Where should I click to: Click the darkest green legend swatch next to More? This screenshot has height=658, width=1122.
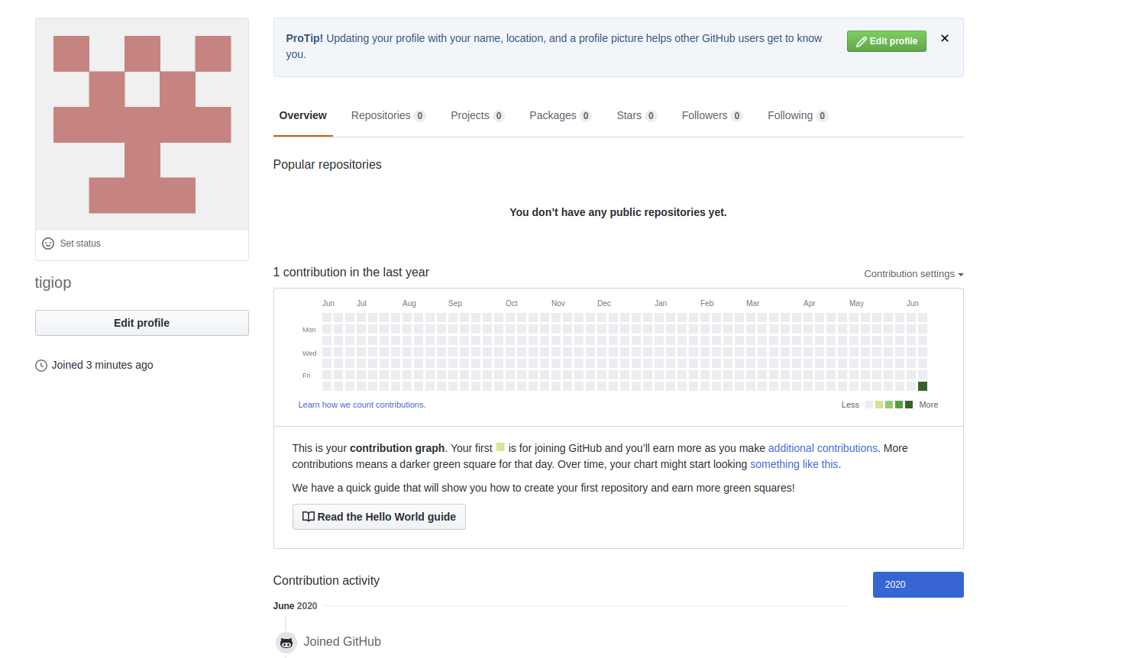coord(909,405)
